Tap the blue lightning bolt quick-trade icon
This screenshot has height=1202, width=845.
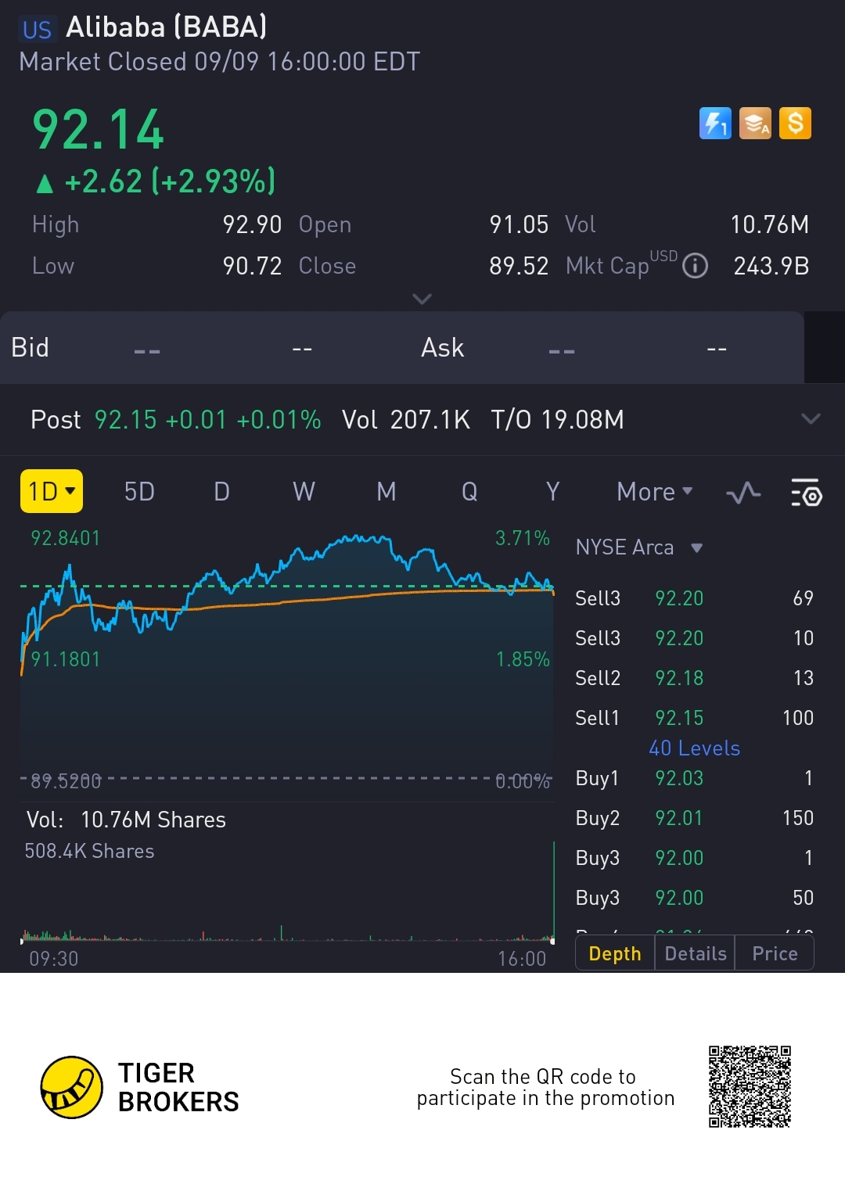714,124
